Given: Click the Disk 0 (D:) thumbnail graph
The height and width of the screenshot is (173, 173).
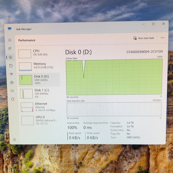Looking at the screenshot, I should [26, 80].
